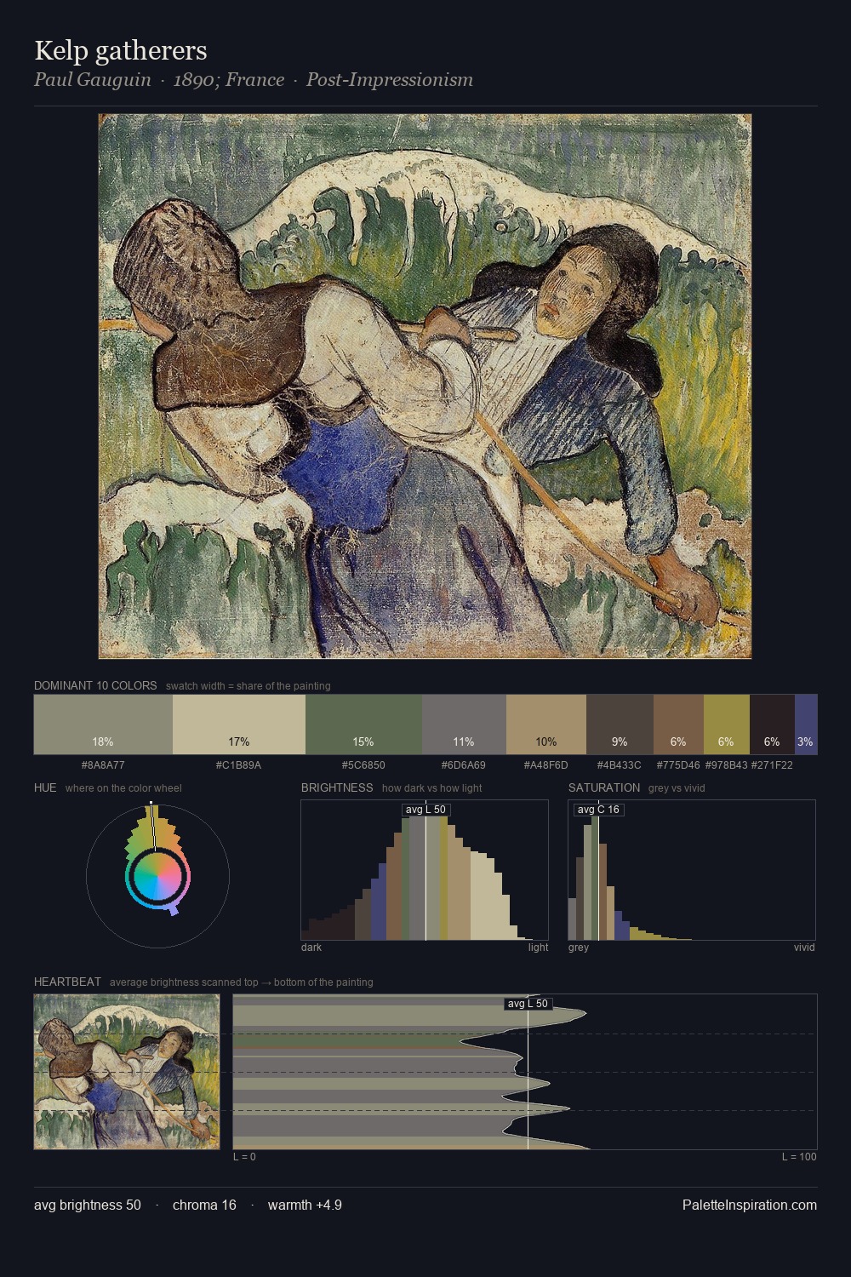Click the heartbeat 'avg L 50' label
851x1277 pixels.
[528, 1004]
